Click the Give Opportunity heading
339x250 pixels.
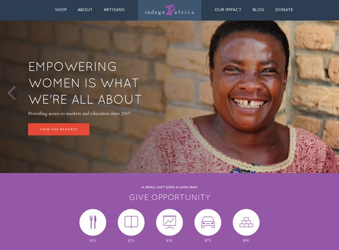(170, 197)
